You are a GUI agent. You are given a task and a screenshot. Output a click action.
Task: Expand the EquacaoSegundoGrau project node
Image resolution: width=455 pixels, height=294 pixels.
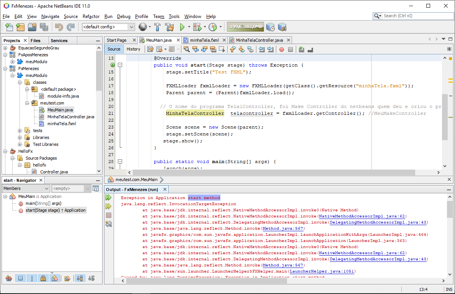(x=5, y=48)
